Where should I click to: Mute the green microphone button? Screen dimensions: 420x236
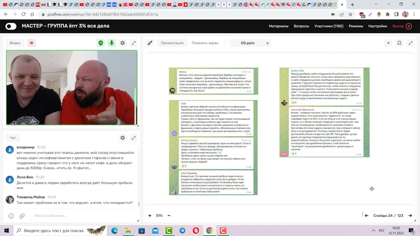112,43
